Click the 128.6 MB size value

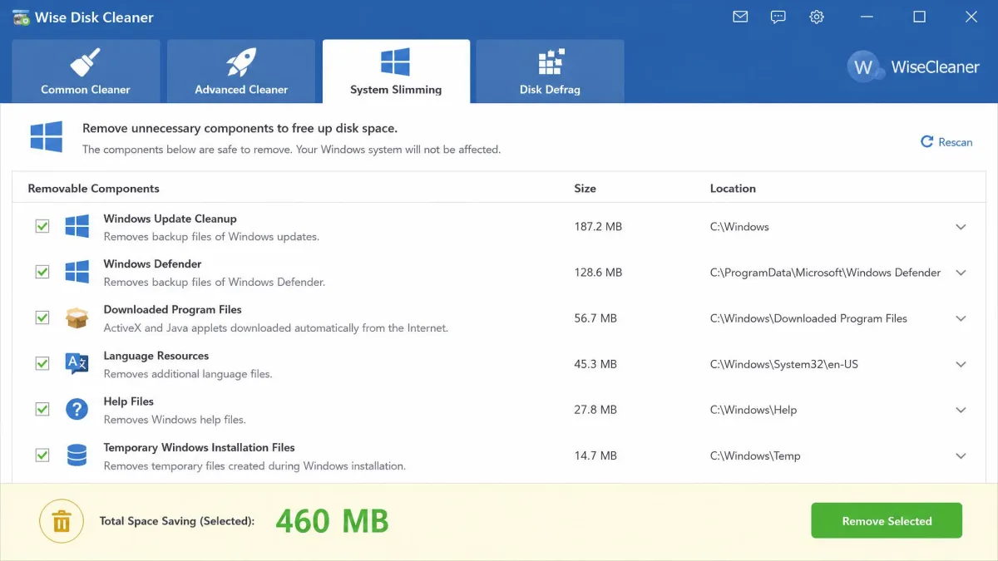pyautogui.click(x=598, y=273)
